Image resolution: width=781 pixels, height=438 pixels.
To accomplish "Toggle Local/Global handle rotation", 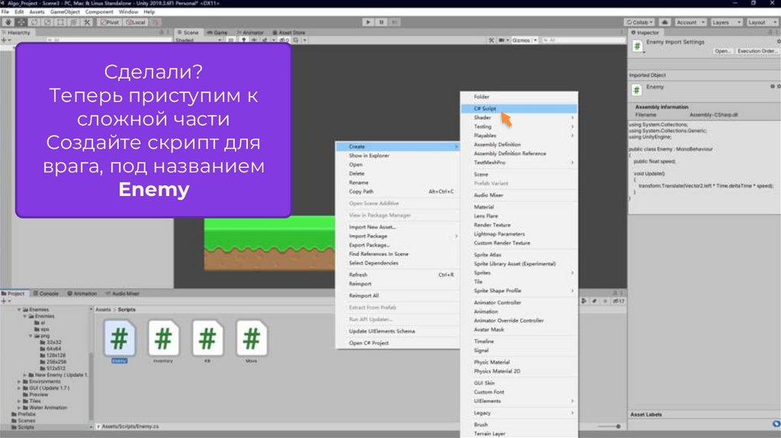I will click(x=136, y=22).
